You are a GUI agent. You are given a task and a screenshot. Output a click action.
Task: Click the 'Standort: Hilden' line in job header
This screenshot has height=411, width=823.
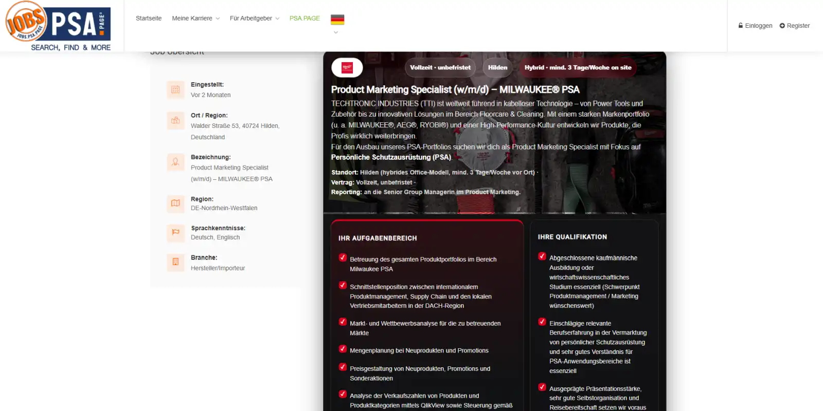pos(435,173)
